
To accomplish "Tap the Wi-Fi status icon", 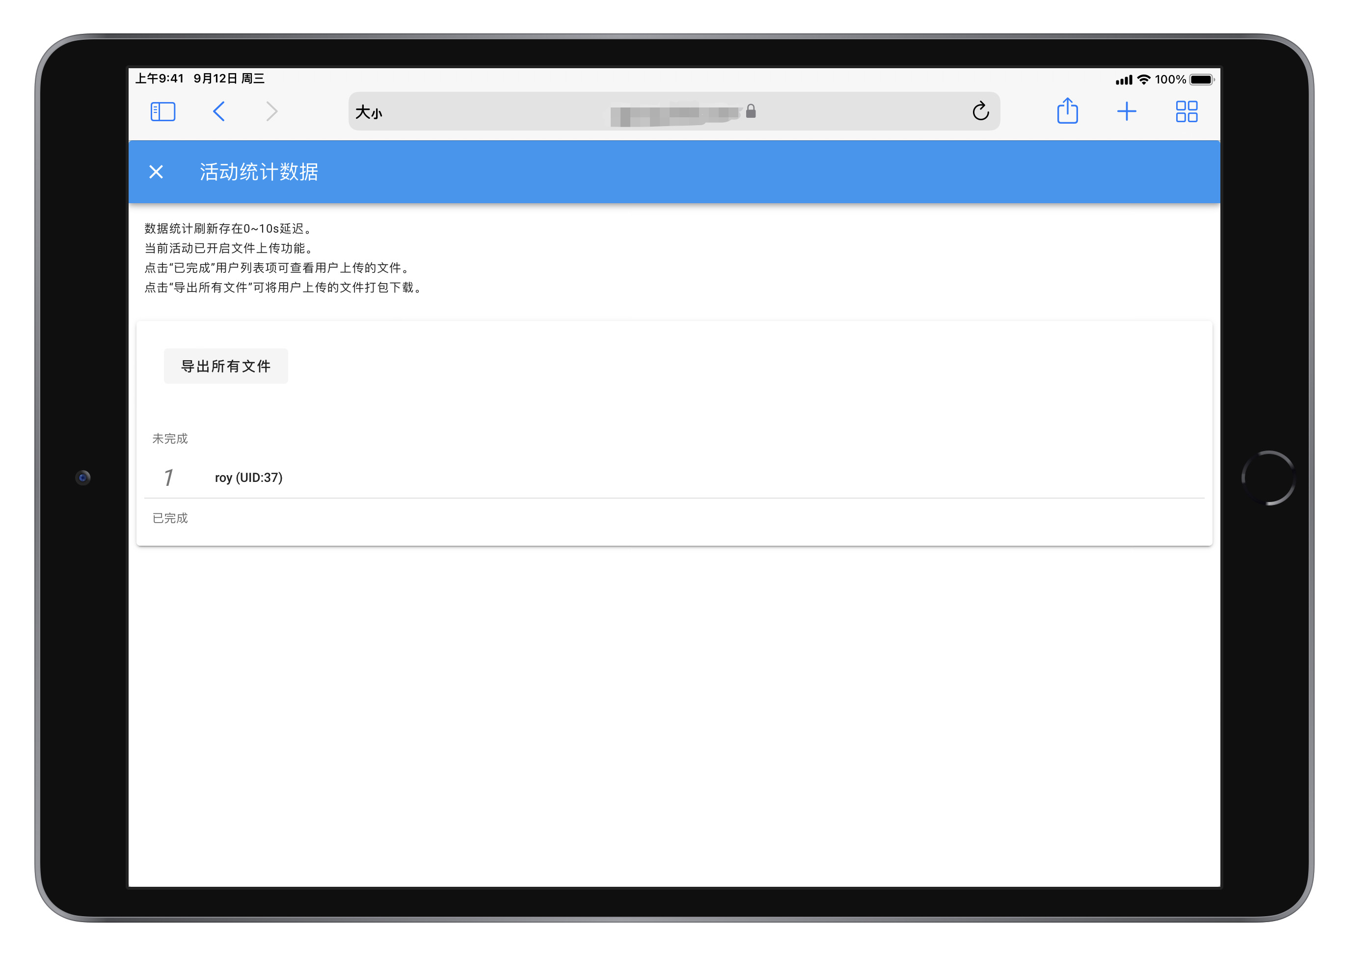I will [x=1144, y=80].
